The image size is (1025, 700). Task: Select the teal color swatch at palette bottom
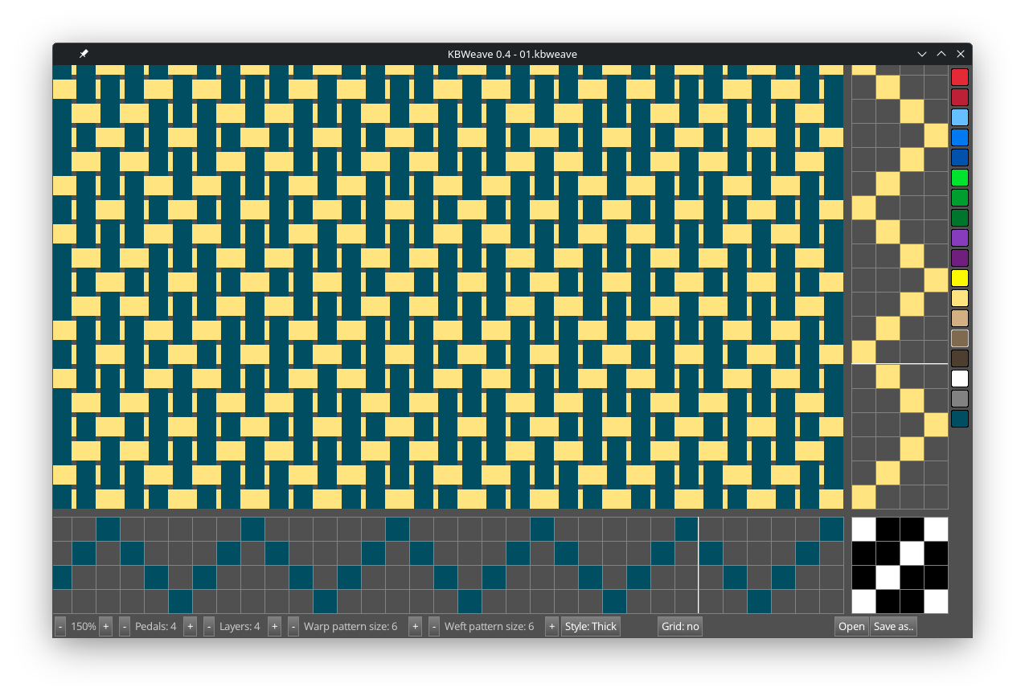point(960,418)
